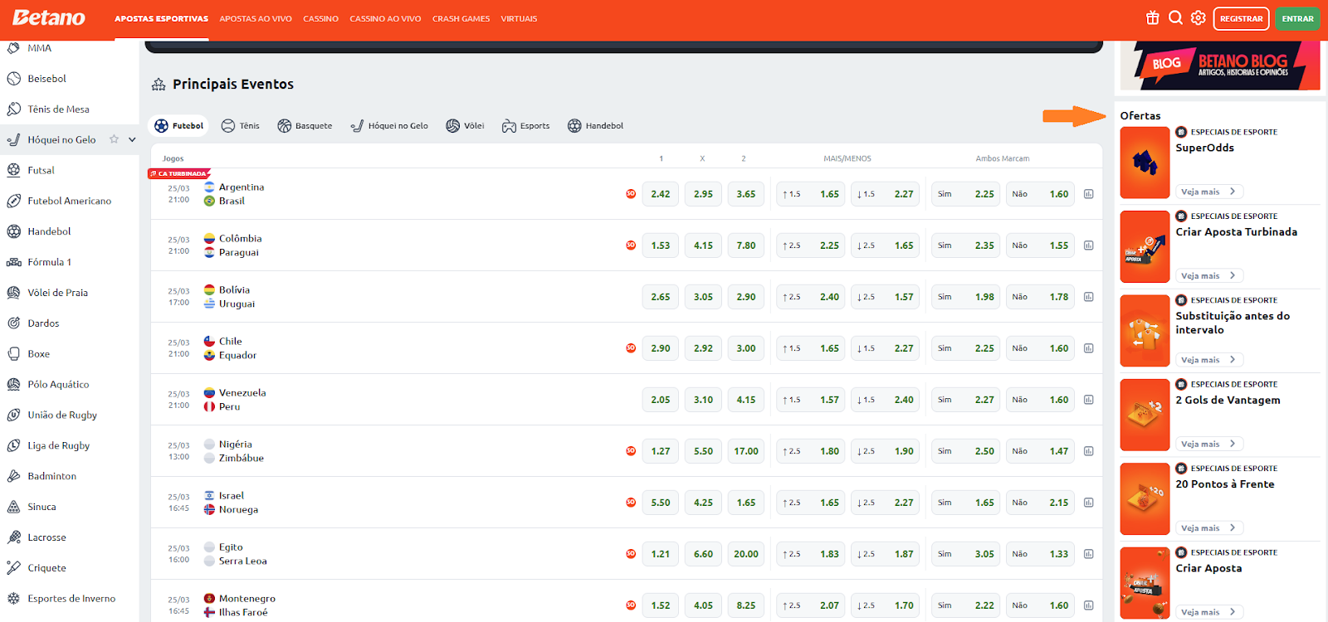1328x622 pixels.
Task: Select Não 2.15 for Israel vs Noruega
Action: [1040, 503]
